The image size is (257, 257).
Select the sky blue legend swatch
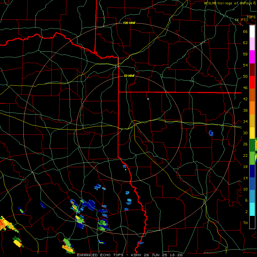tap(252, 196)
